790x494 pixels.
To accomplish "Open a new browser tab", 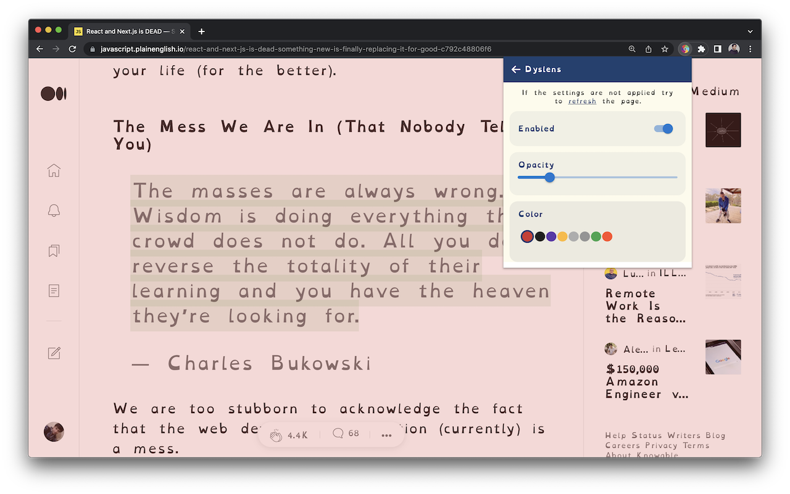I will click(x=201, y=31).
